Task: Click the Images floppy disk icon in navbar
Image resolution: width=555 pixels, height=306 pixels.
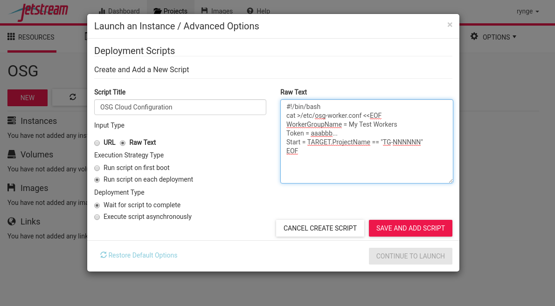Action: pos(205,11)
